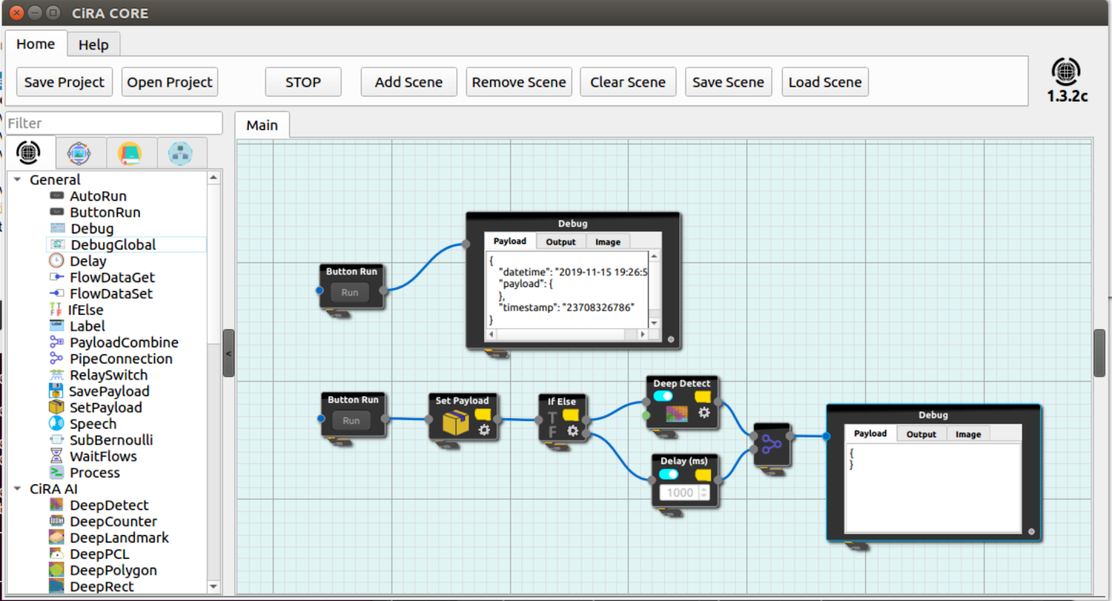Image resolution: width=1112 pixels, height=601 pixels.
Task: Click the STOP button
Action: (303, 82)
